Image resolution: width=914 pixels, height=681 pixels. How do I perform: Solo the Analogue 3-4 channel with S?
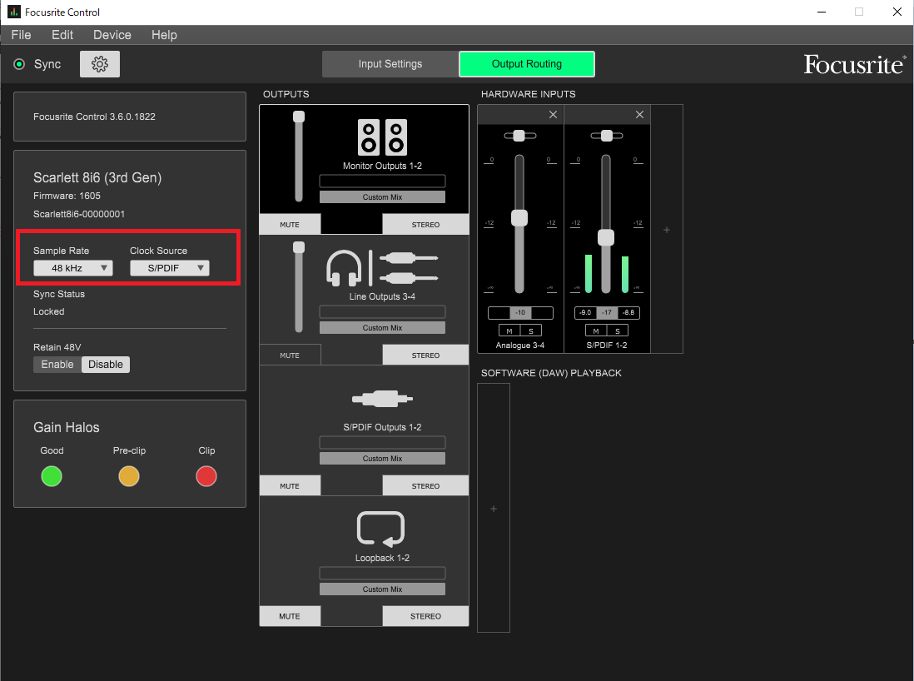(x=531, y=331)
